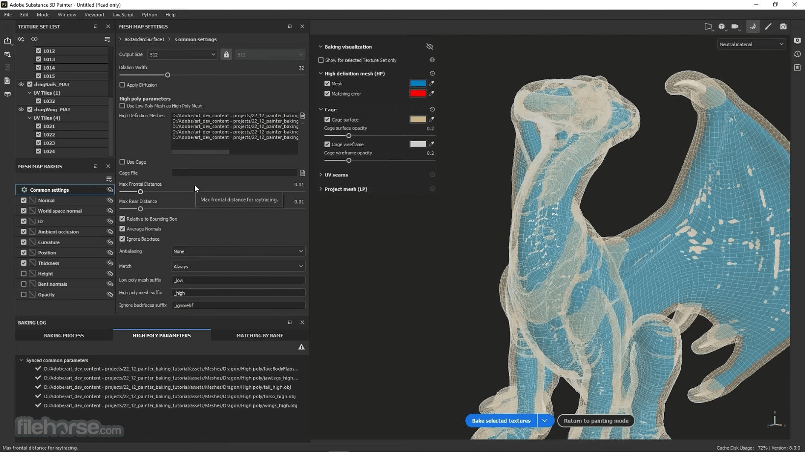Use eyedropper for the Mesh color
The image size is (805, 452).
431,83
